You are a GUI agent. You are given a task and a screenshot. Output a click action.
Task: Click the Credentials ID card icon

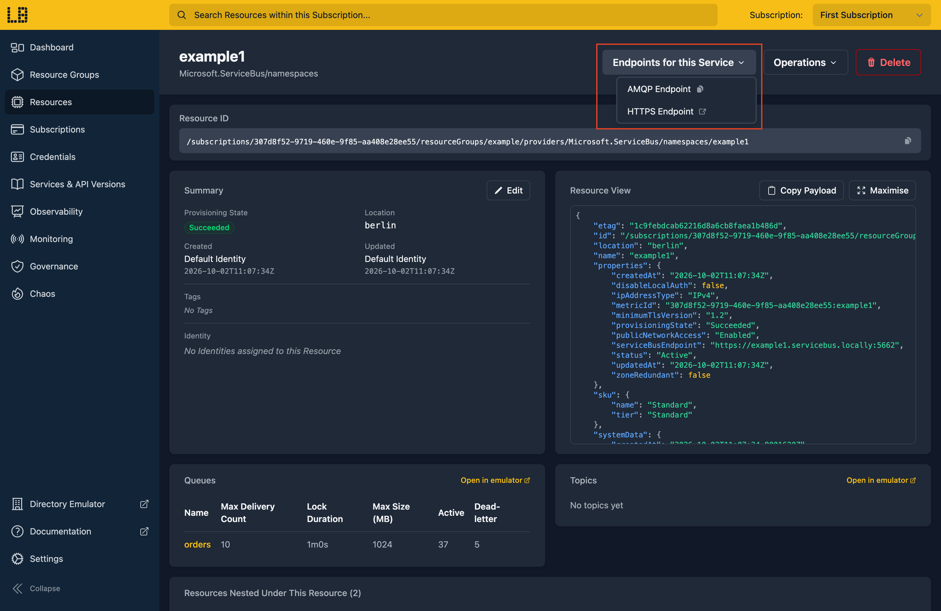pyautogui.click(x=17, y=157)
